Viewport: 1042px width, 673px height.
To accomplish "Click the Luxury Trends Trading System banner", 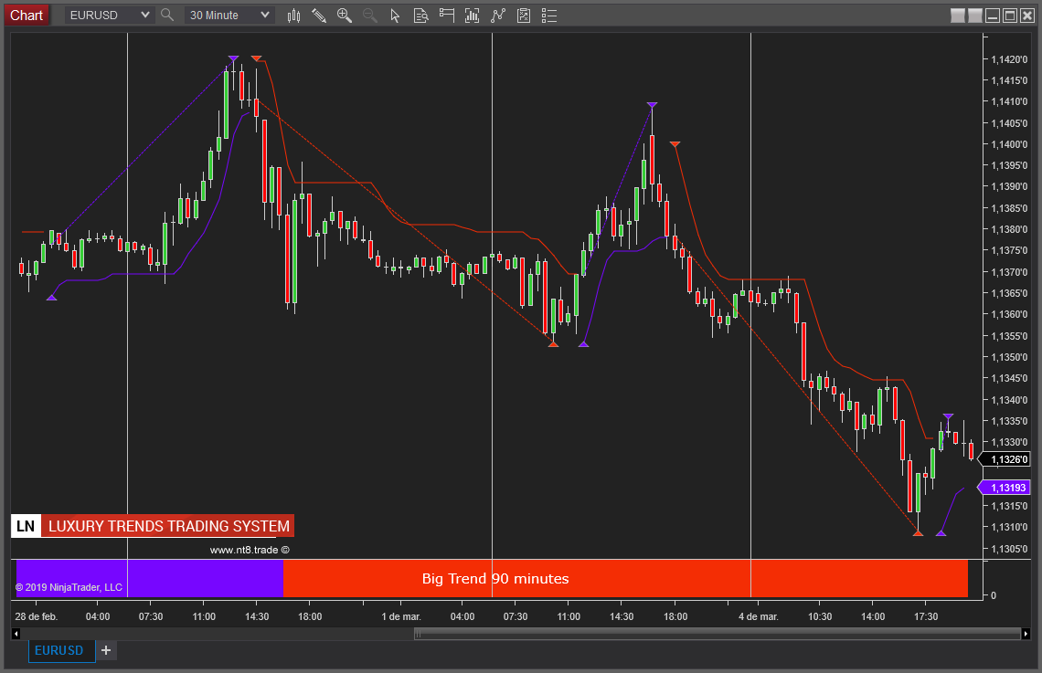I will [169, 526].
